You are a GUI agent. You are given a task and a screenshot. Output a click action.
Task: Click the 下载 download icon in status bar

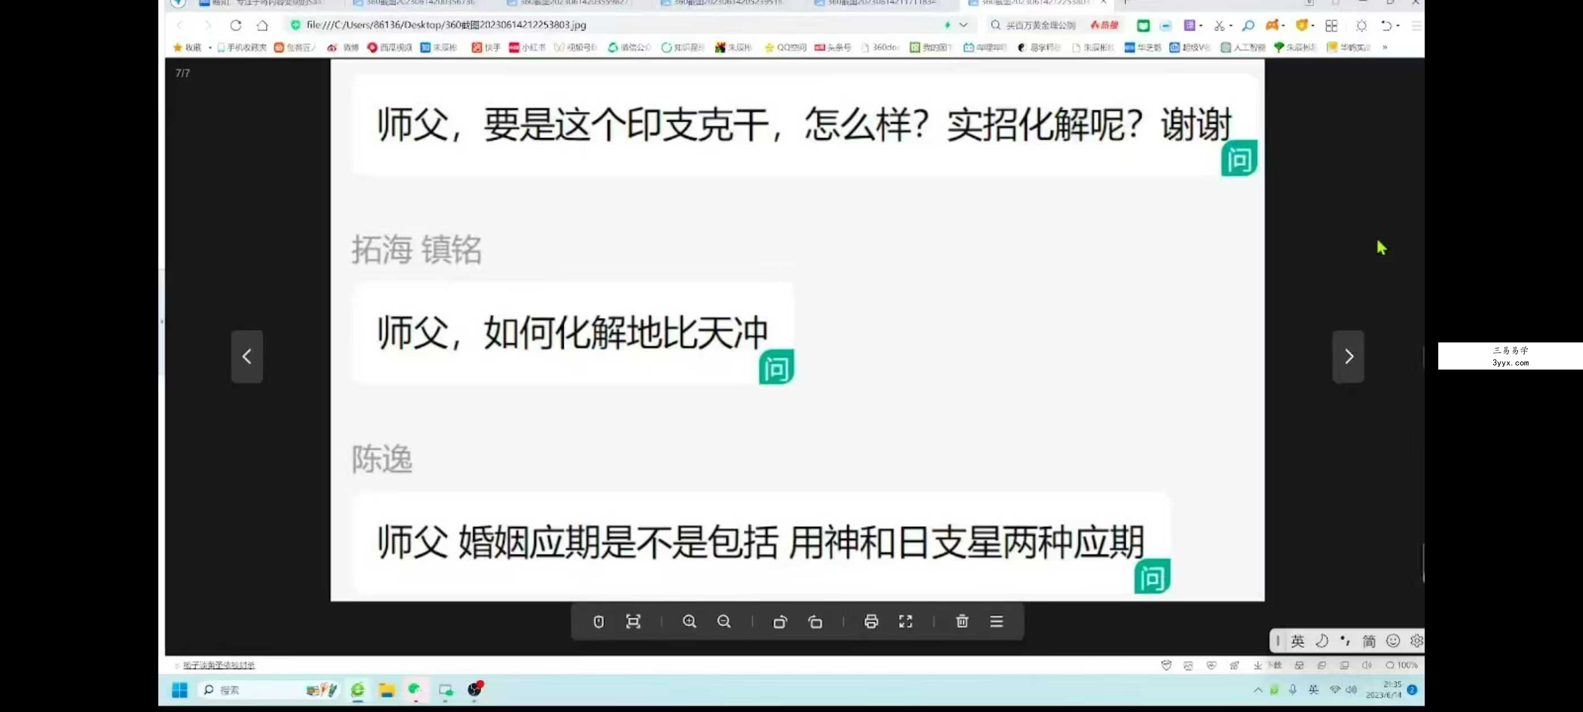pyautogui.click(x=1268, y=665)
